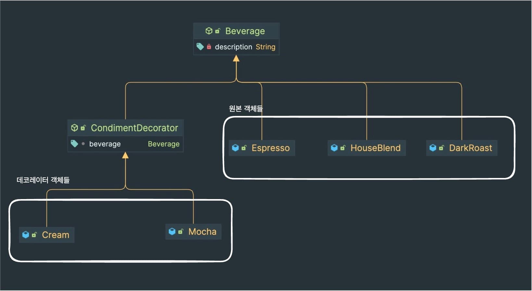Click the blue class icon beside DarkRoast
The height and width of the screenshot is (291, 532).
433,148
